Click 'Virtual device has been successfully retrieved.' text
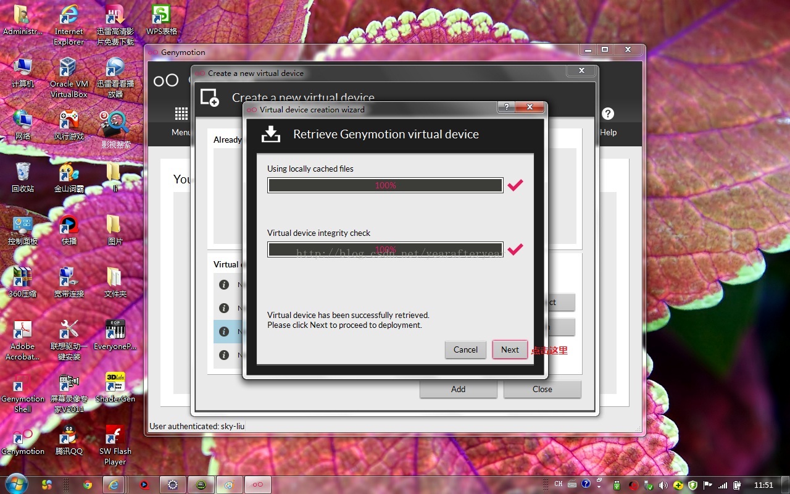 [x=348, y=315]
